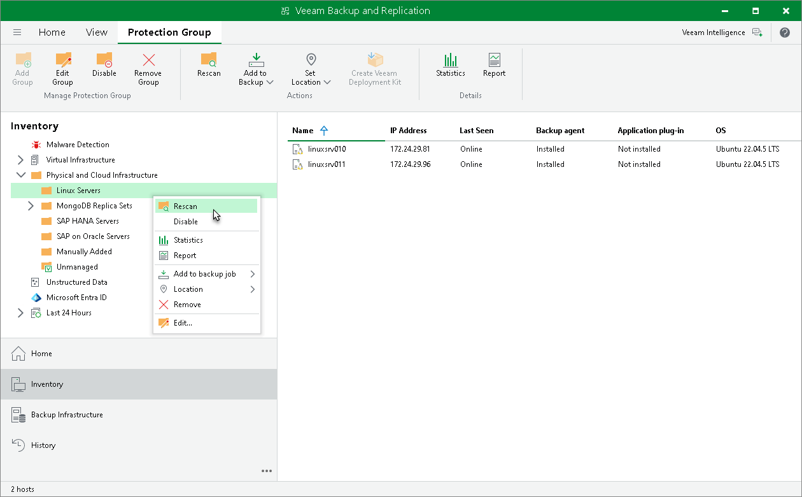Click the linuxsrv011 host icon
This screenshot has height=497, width=802.
(297, 164)
